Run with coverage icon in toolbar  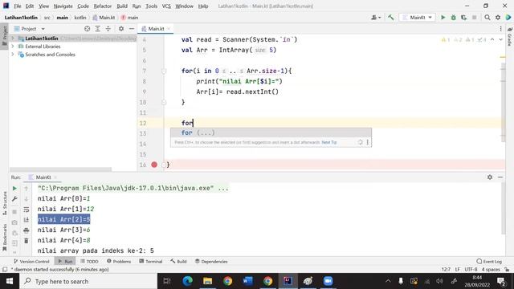[x=464, y=18]
